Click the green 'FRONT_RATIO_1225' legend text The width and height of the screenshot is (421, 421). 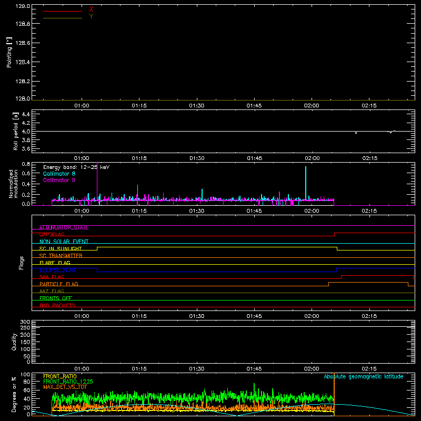click(68, 382)
